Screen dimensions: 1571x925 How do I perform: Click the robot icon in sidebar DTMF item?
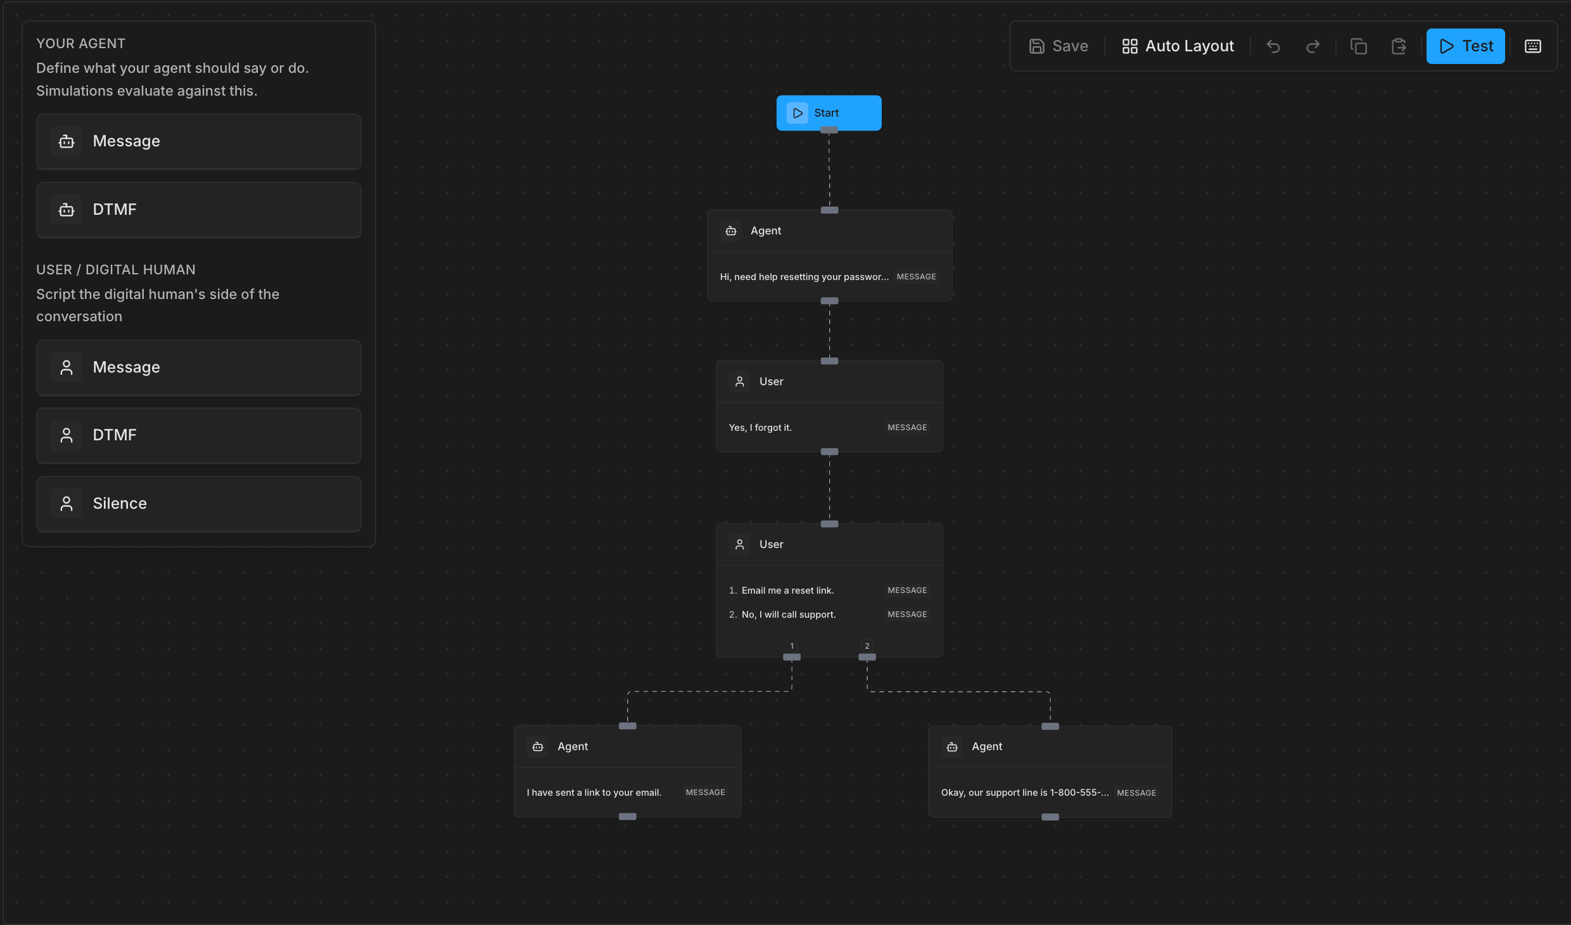pyautogui.click(x=67, y=210)
